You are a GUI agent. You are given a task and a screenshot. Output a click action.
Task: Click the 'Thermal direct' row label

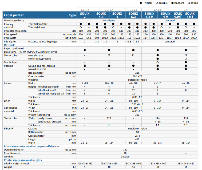[x=37, y=27]
